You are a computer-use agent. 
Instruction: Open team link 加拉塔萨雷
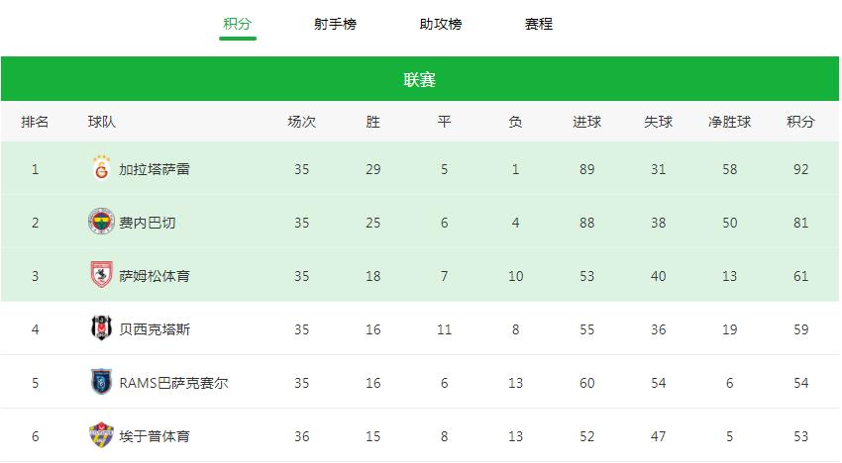tap(155, 169)
